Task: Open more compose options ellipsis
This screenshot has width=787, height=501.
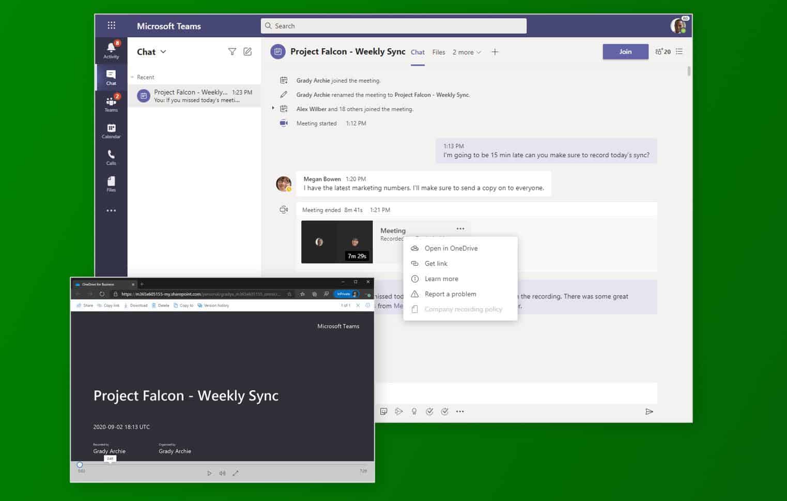Action: 460,412
